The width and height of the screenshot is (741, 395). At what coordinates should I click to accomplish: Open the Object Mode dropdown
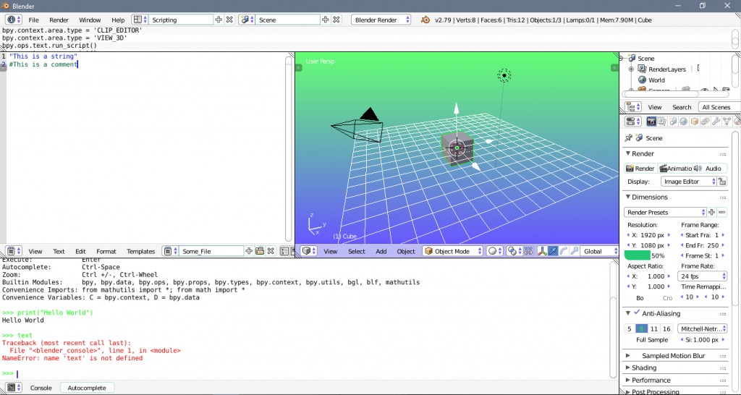452,251
